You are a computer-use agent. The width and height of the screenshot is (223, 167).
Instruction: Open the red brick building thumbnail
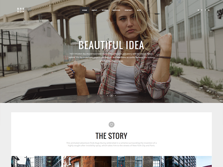(x=87, y=161)
